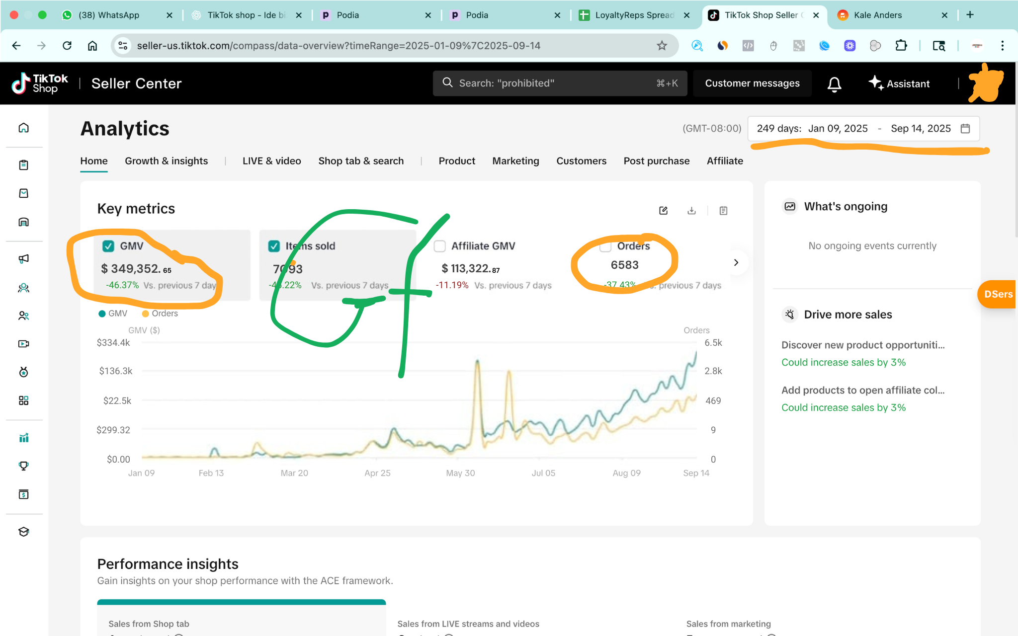The height and width of the screenshot is (636, 1018).
Task: Click the Customer messages button
Action: pyautogui.click(x=752, y=83)
